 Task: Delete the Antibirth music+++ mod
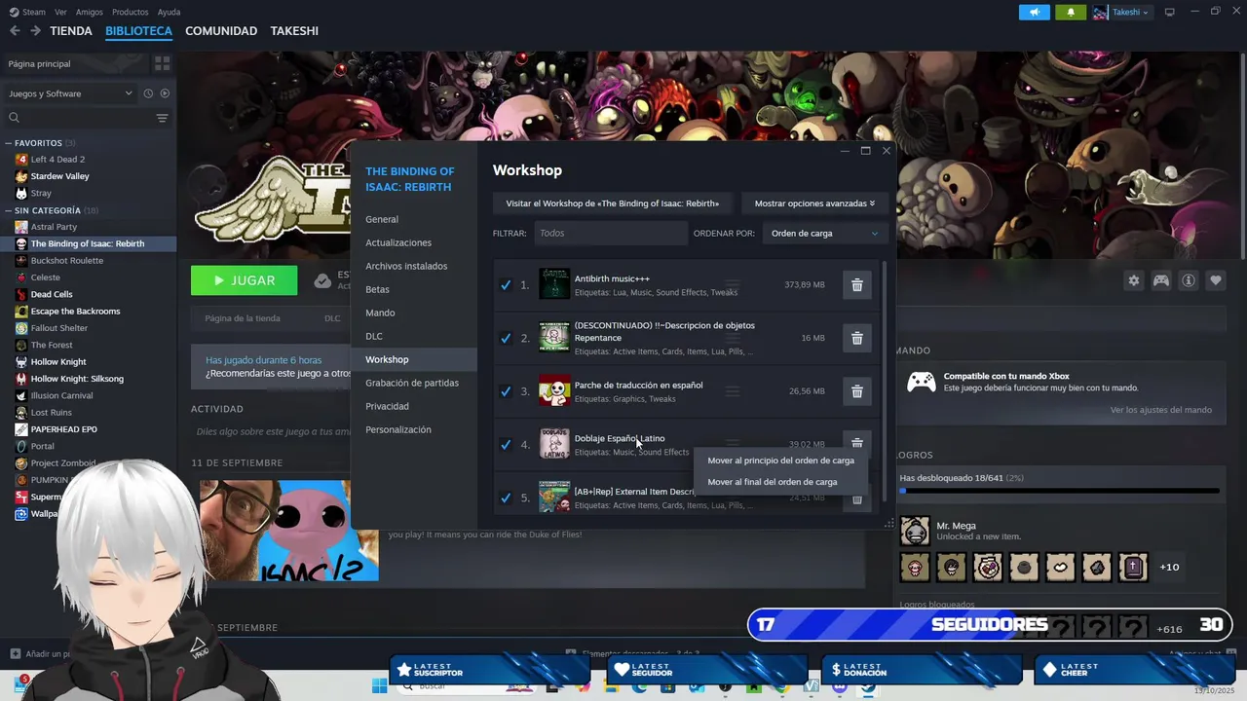click(857, 285)
